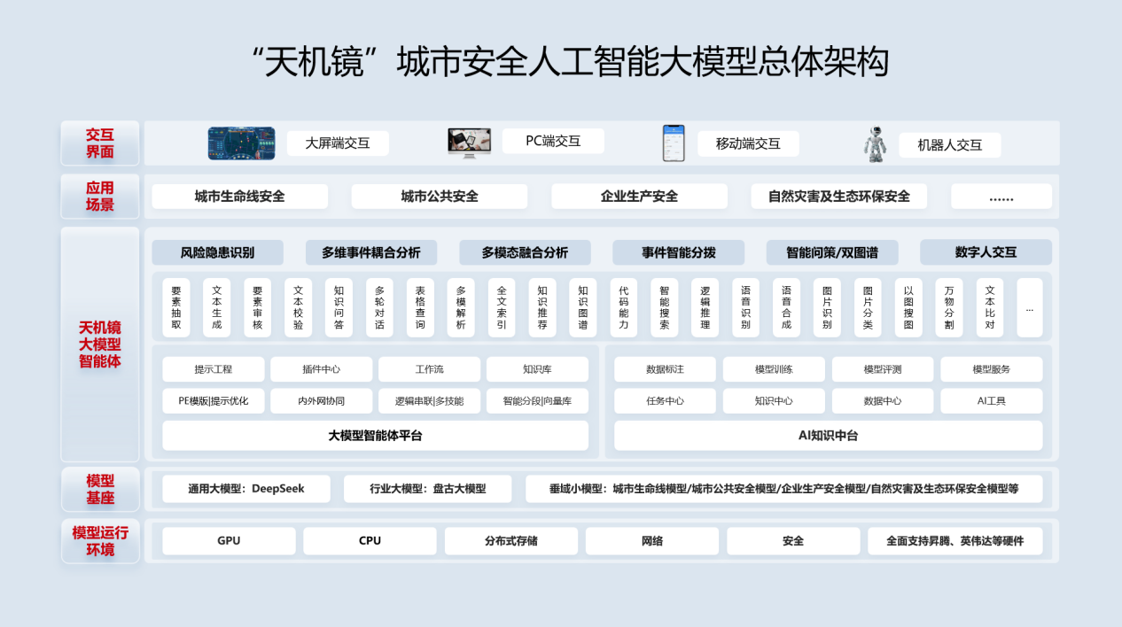The image size is (1122, 627).
Task: Select the 大屏端交互 label
Action: click(338, 143)
